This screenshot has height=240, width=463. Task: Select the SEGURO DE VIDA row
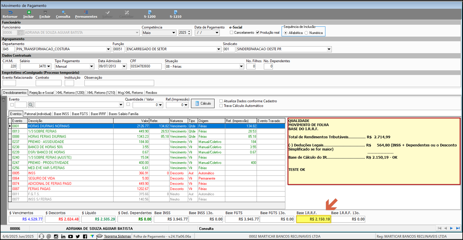pos(147,178)
